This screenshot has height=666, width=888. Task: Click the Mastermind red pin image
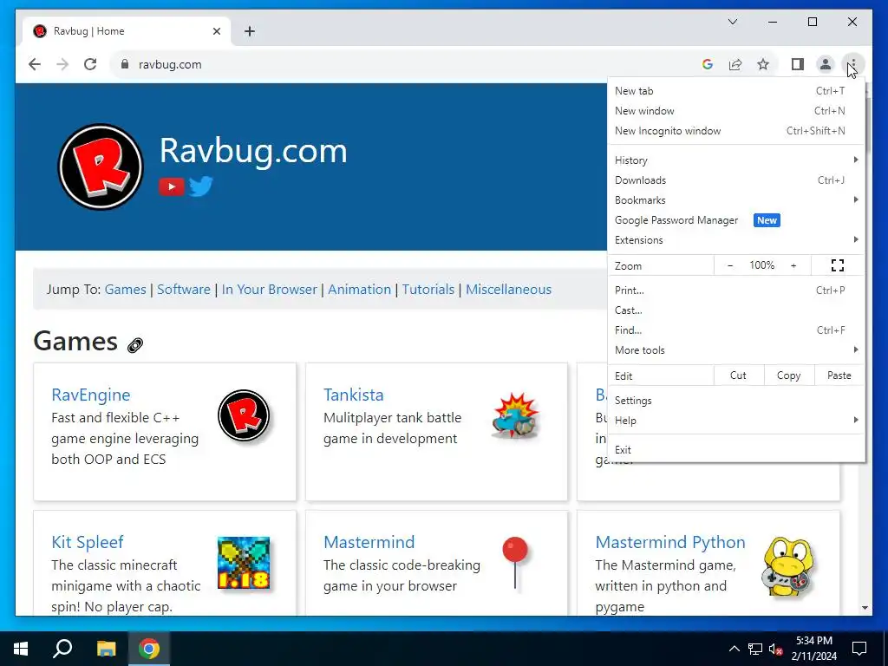click(515, 563)
